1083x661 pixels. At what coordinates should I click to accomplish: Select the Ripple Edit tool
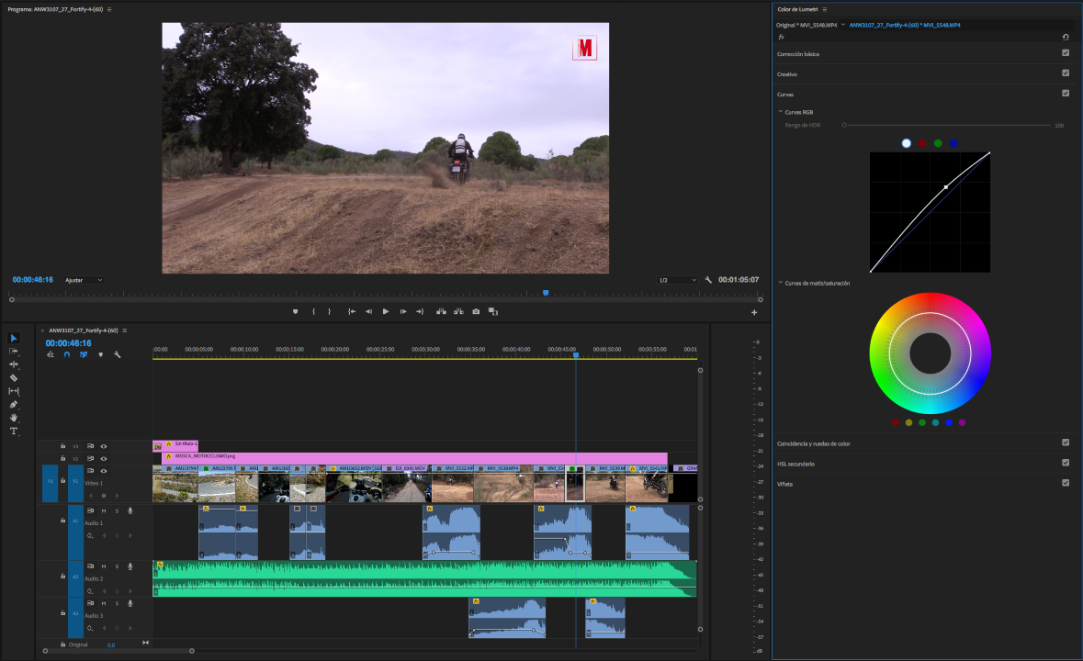tap(13, 364)
